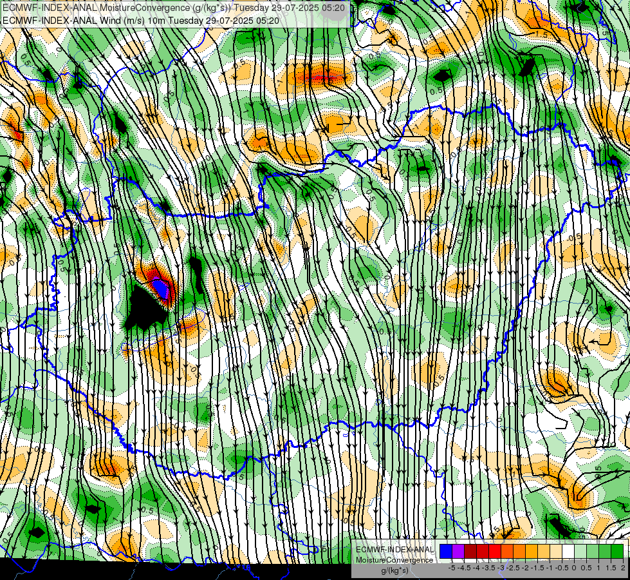The width and height of the screenshot is (630, 580).
Task: Click the legend's MoistureConvergence label
Action: click(394, 560)
